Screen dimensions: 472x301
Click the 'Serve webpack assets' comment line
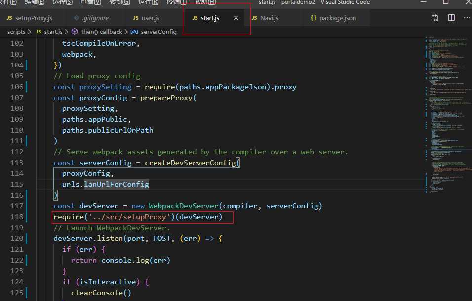click(201, 152)
